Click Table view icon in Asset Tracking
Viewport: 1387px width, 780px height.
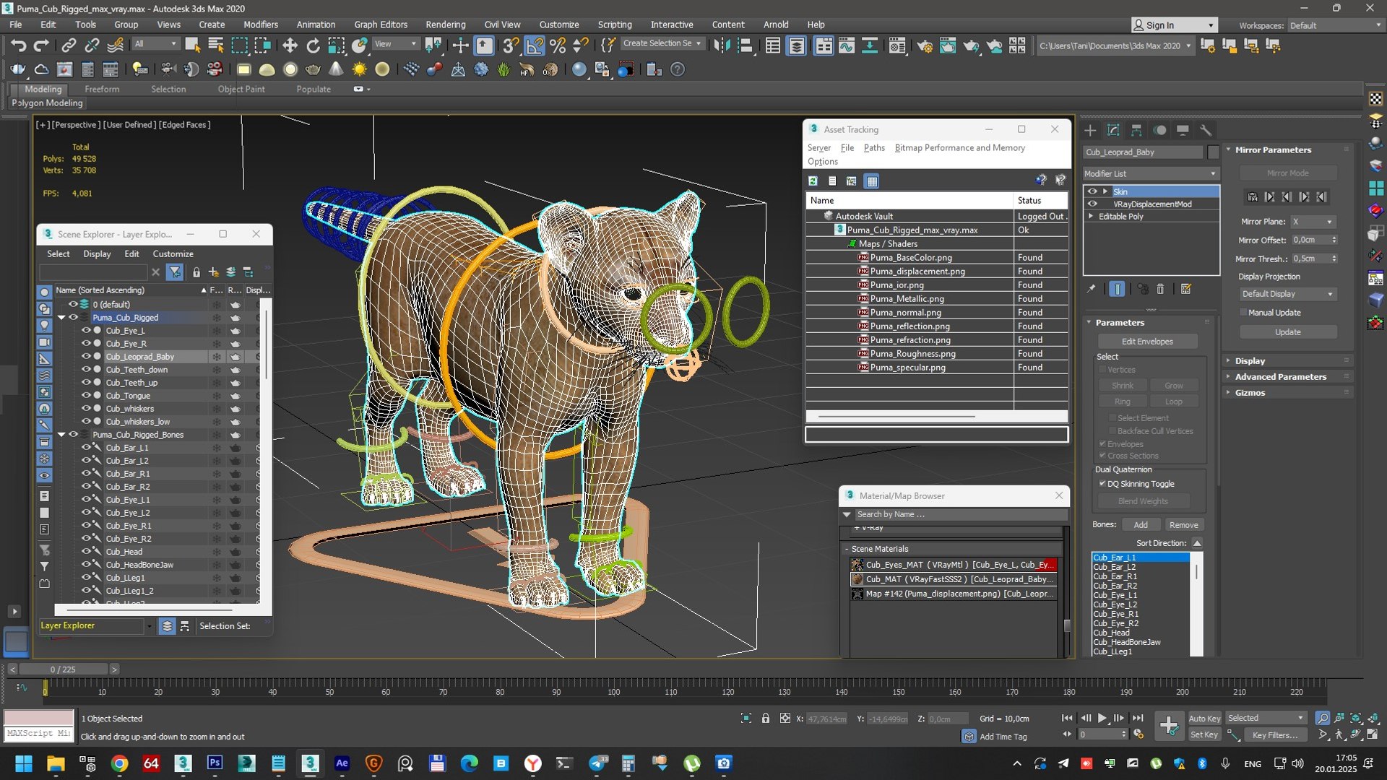(872, 181)
